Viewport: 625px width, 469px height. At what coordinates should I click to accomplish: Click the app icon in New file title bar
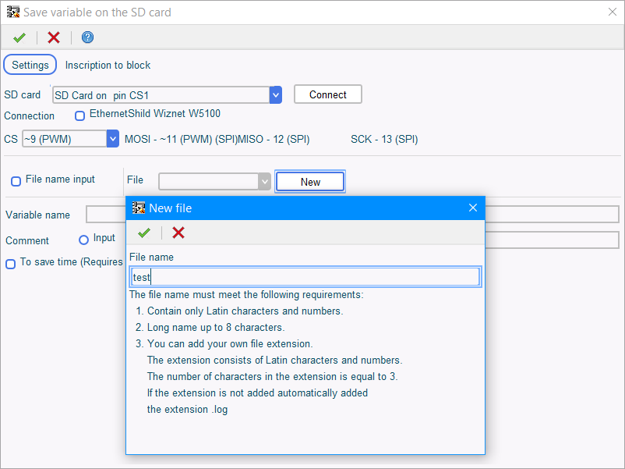pyautogui.click(x=138, y=208)
